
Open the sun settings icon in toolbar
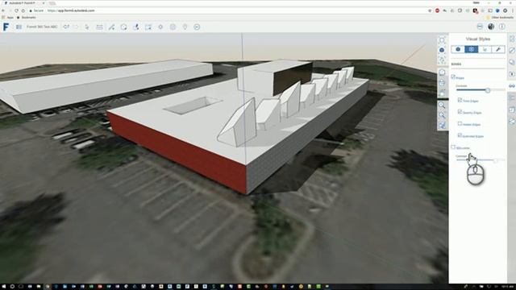click(x=160, y=27)
